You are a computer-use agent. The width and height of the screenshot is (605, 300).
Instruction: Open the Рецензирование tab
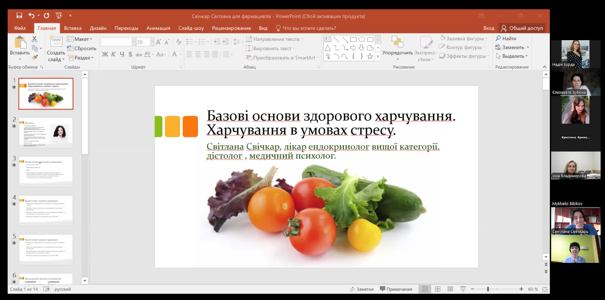point(231,28)
